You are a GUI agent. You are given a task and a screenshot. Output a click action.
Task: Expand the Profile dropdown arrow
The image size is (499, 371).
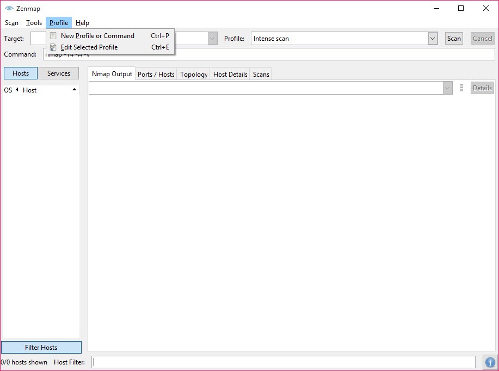[433, 39]
